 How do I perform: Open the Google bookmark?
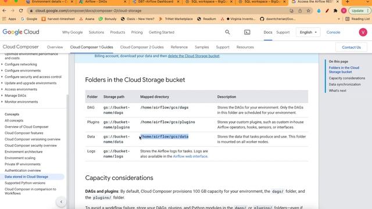[29, 19]
